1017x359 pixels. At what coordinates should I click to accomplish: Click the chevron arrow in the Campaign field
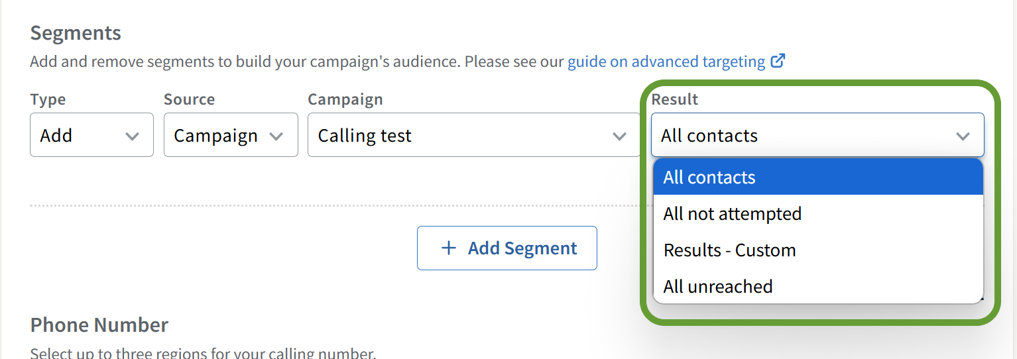pyautogui.click(x=619, y=136)
